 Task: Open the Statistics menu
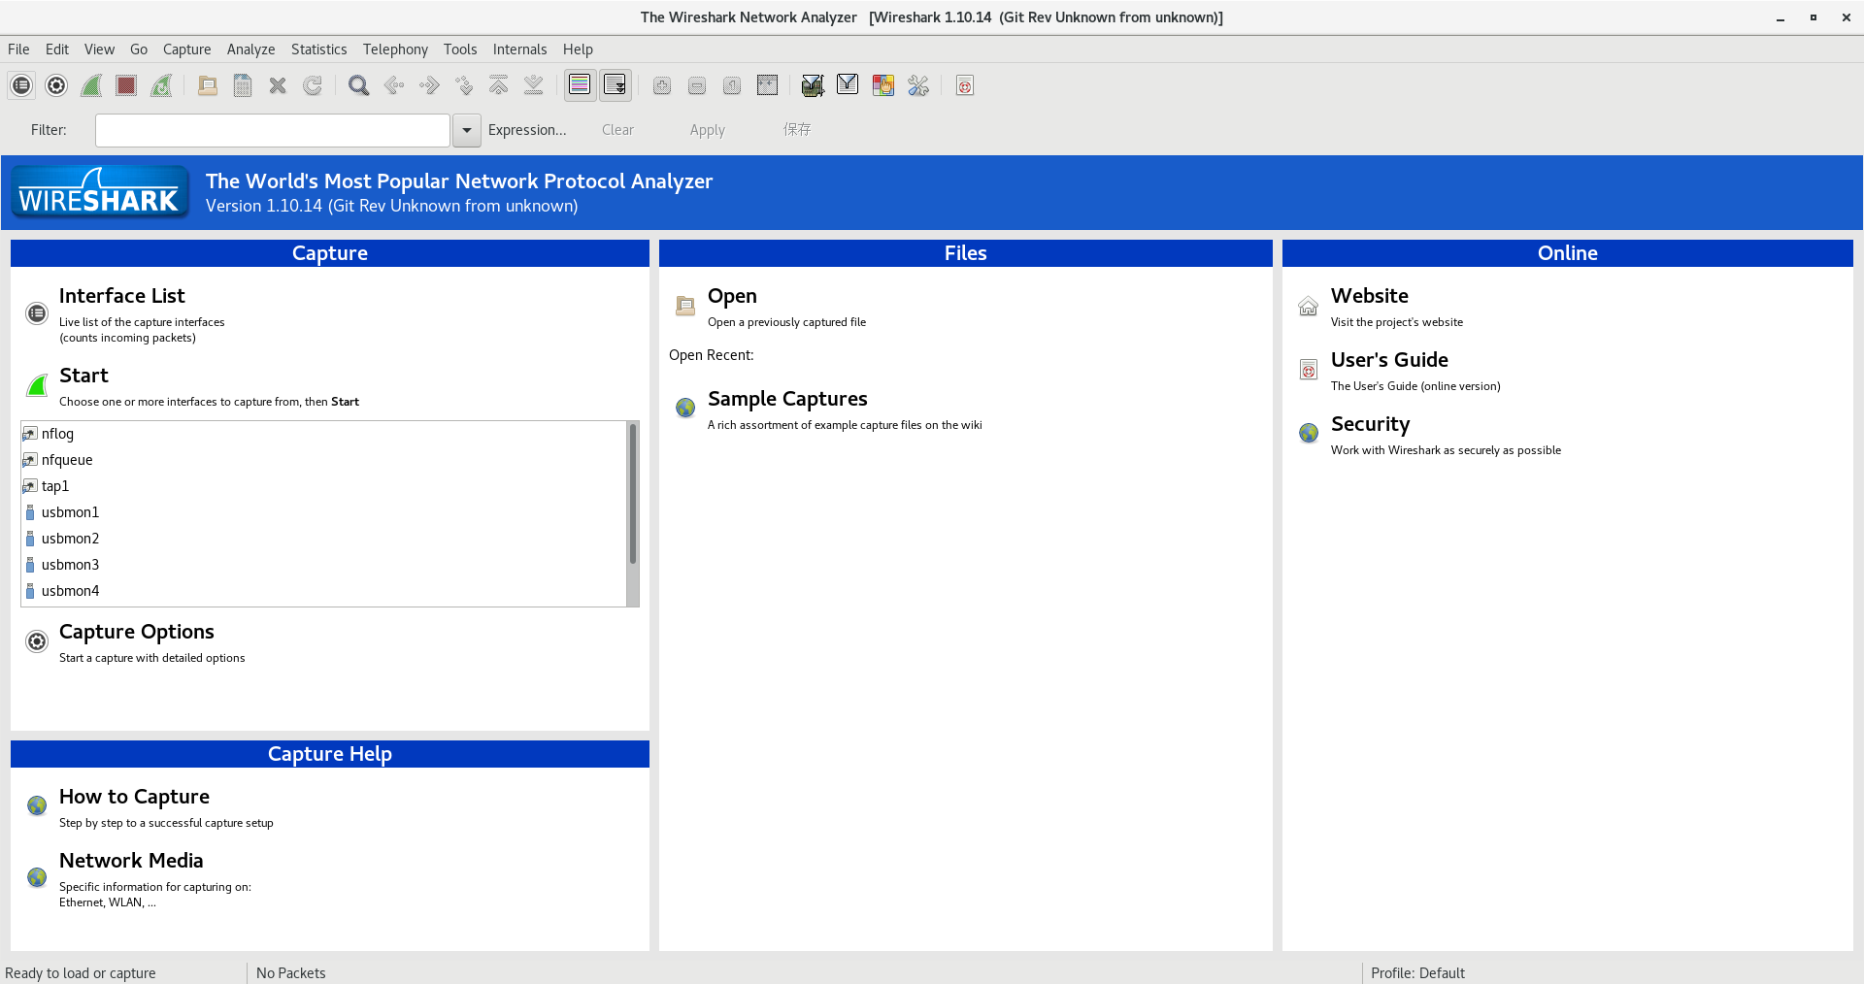318,49
